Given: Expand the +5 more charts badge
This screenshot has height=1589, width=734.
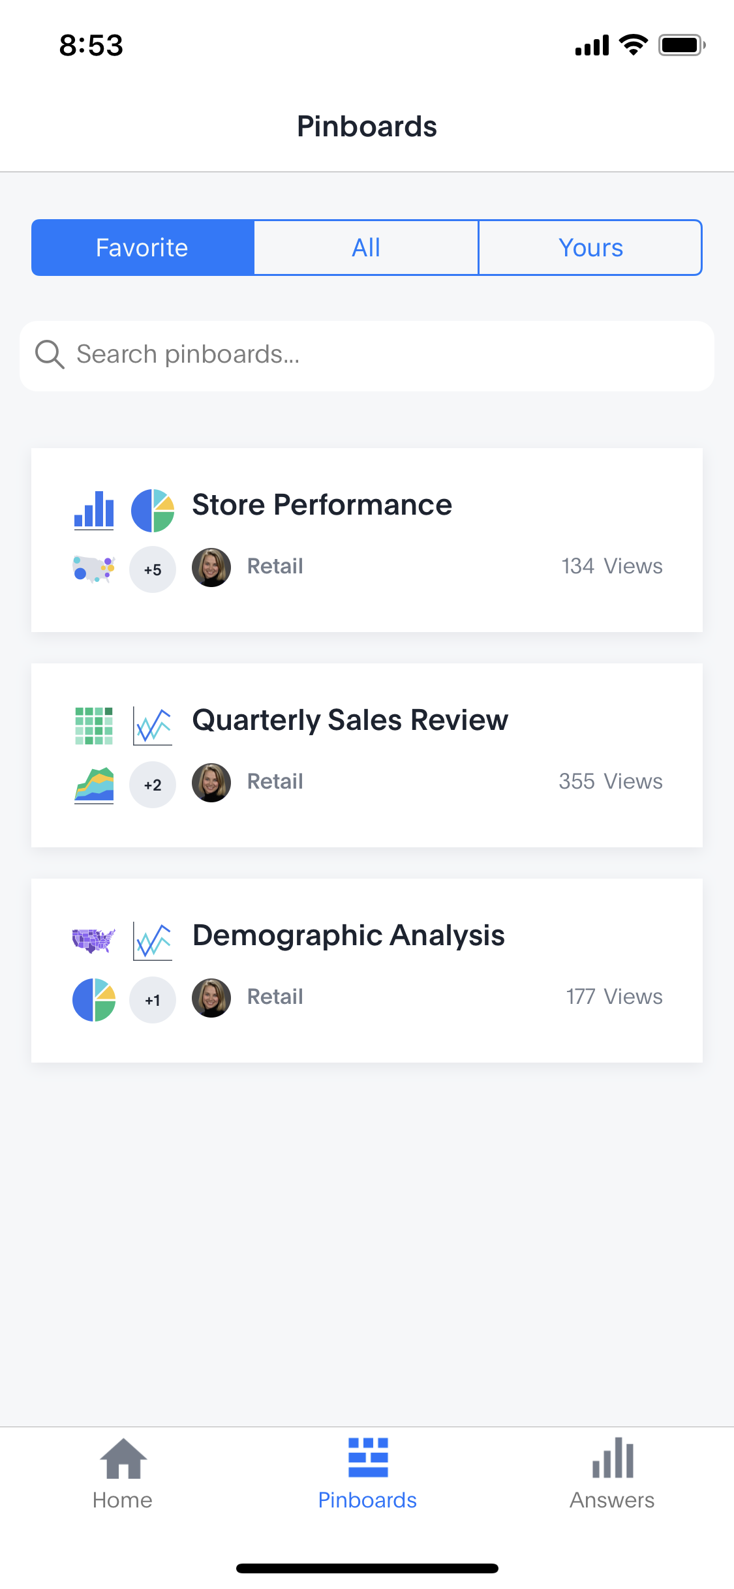Looking at the screenshot, I should tap(153, 569).
